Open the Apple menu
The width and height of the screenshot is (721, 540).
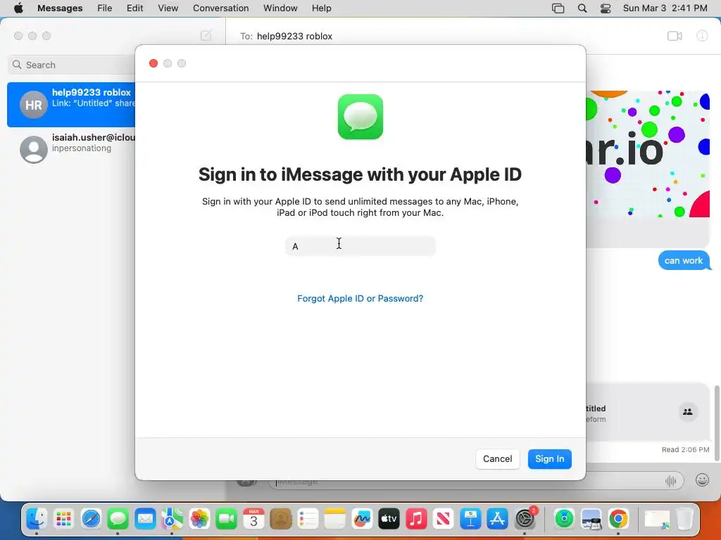tap(18, 8)
